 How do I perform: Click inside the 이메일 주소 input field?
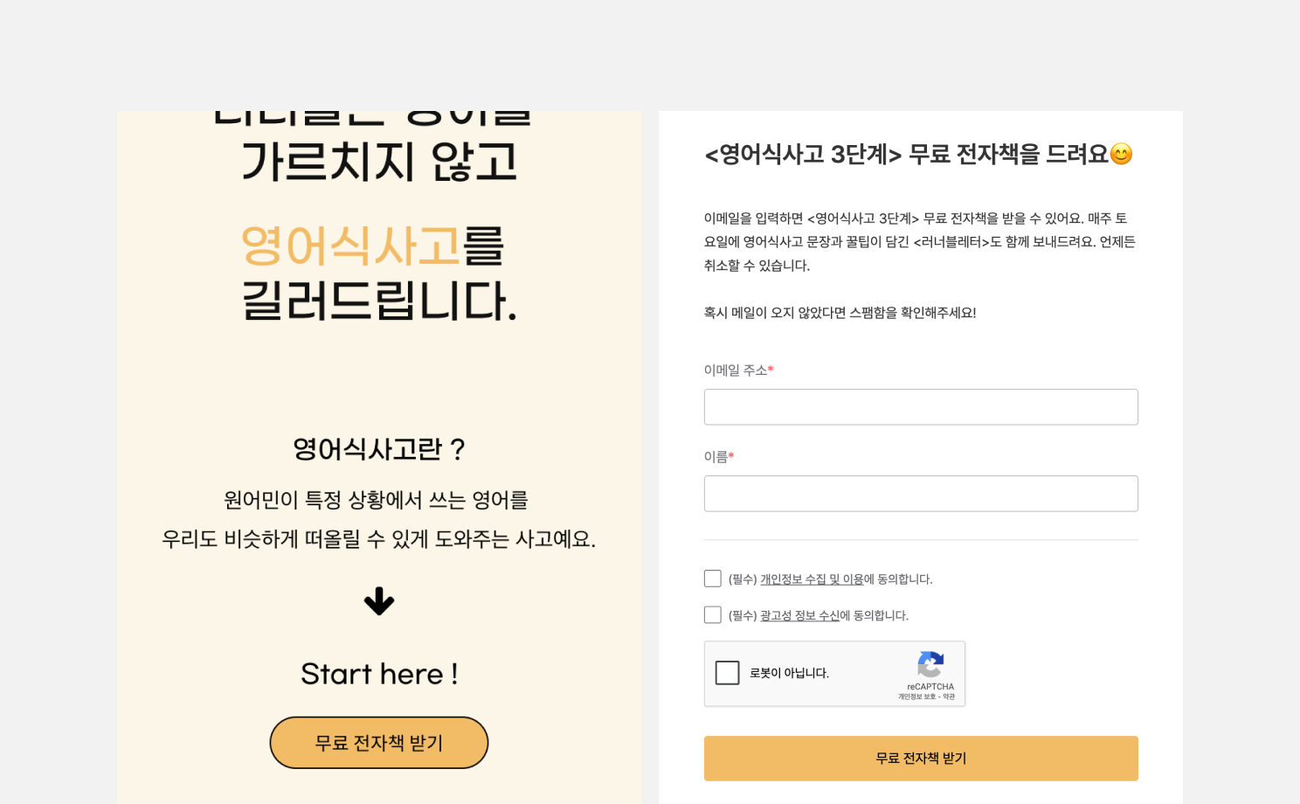tap(921, 406)
